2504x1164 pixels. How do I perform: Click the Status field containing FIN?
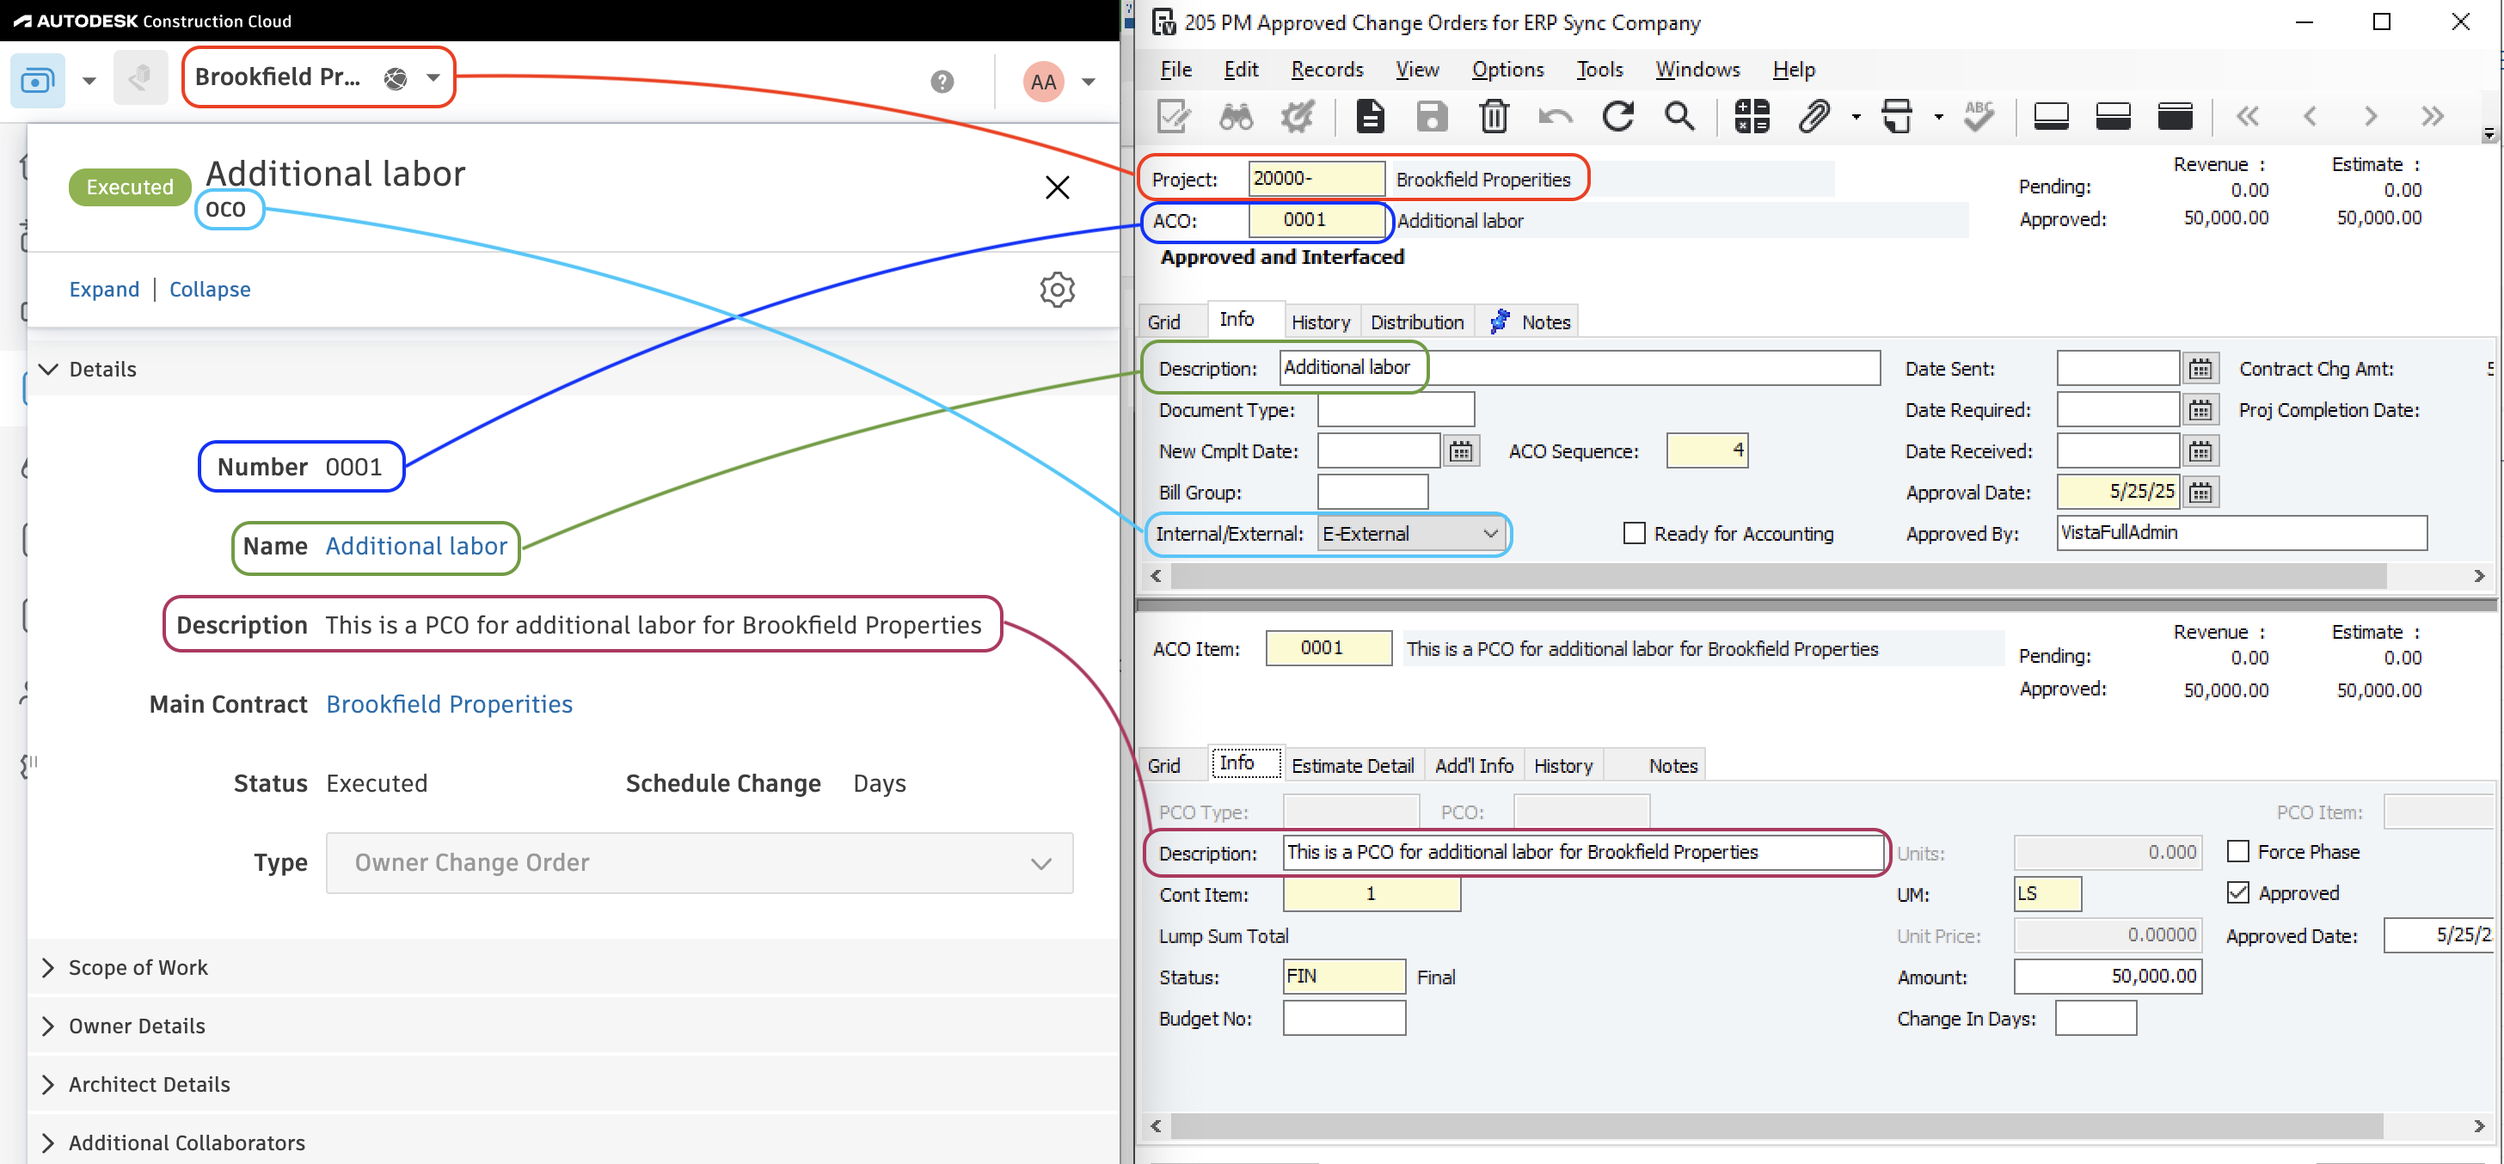tap(1343, 977)
